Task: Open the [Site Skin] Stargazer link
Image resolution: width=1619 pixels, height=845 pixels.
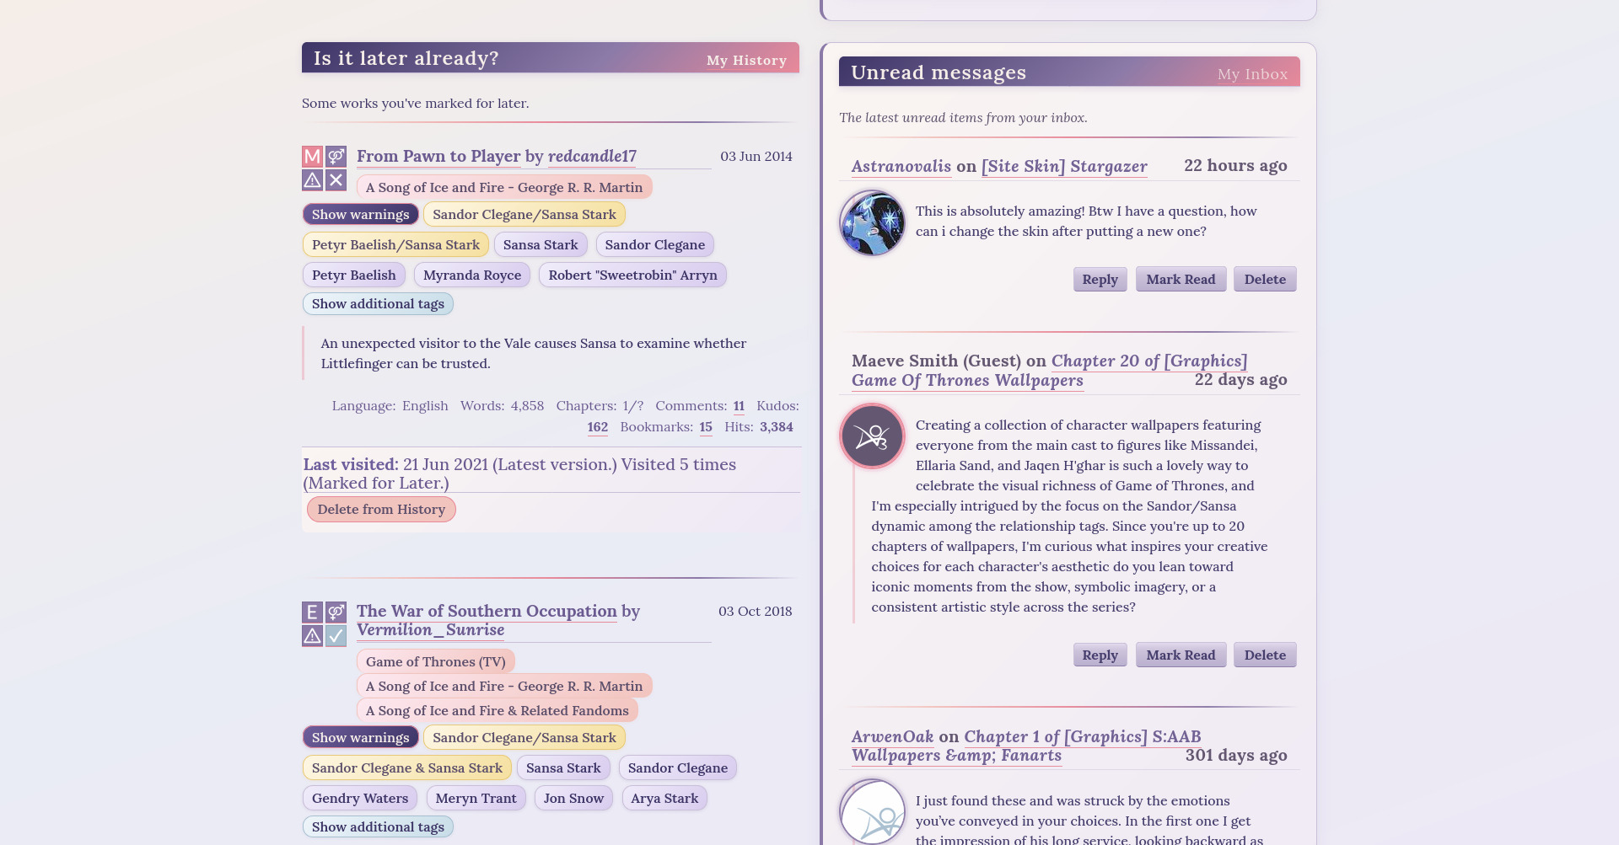Action: (1064, 166)
